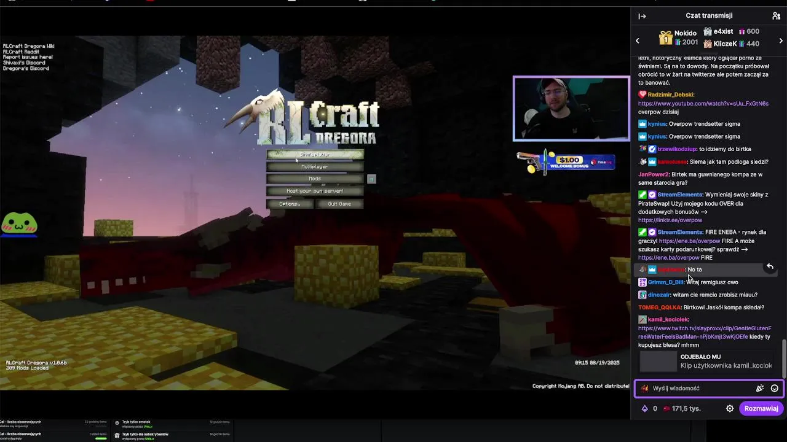
Task: Open the ODJEBAŁO MU clip thumbnail
Action: coord(658,362)
